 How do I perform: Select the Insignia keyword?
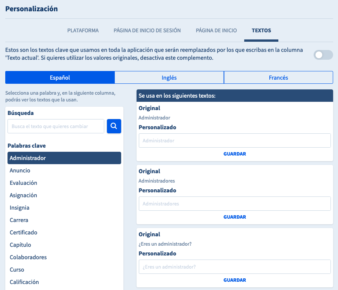20,208
